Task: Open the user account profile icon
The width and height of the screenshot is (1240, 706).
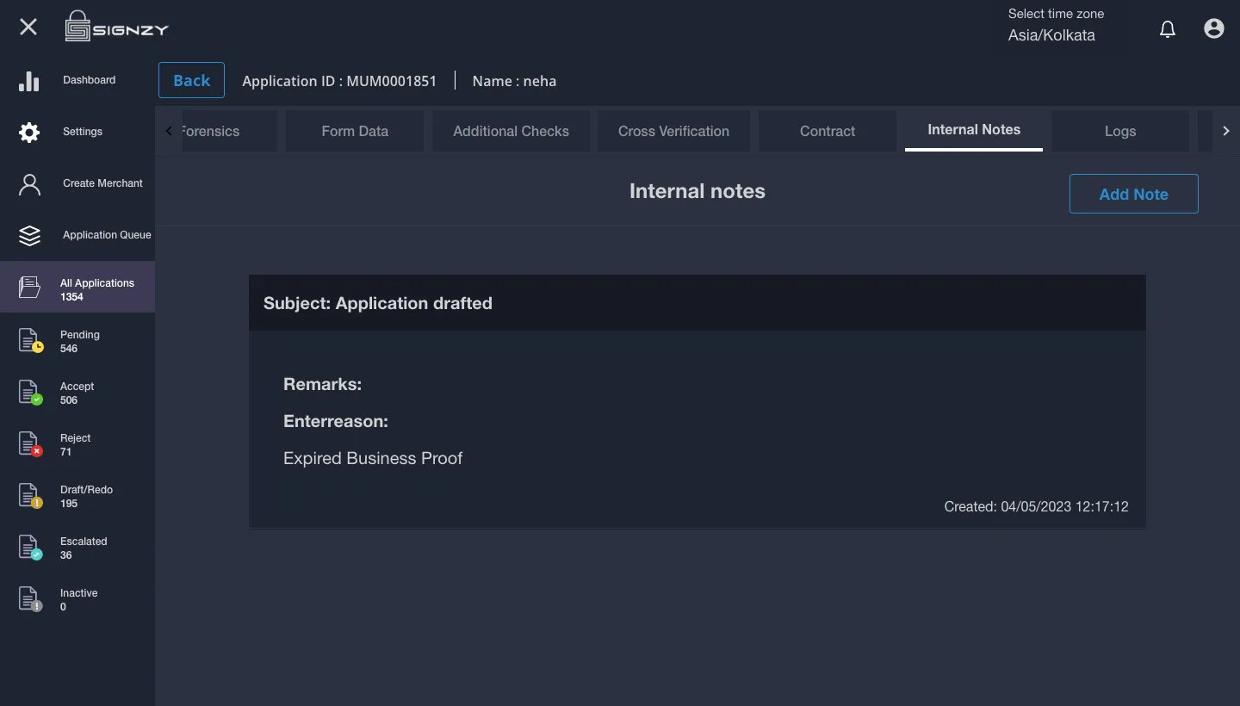Action: (1214, 28)
